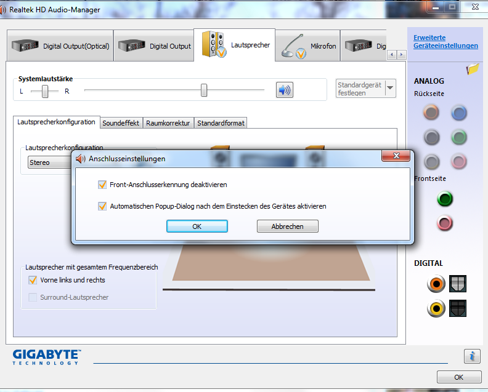Click the pink front panel jack
This screenshot has width=488, height=392.
point(445,223)
